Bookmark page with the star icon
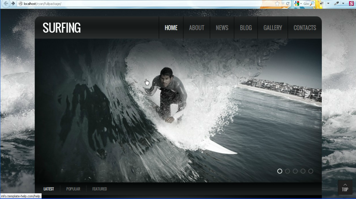Image resolution: width=356 pixels, height=199 pixels. (x=277, y=4)
